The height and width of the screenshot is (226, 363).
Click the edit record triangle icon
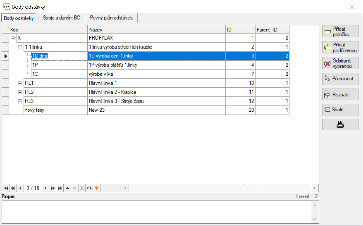(x=68, y=188)
